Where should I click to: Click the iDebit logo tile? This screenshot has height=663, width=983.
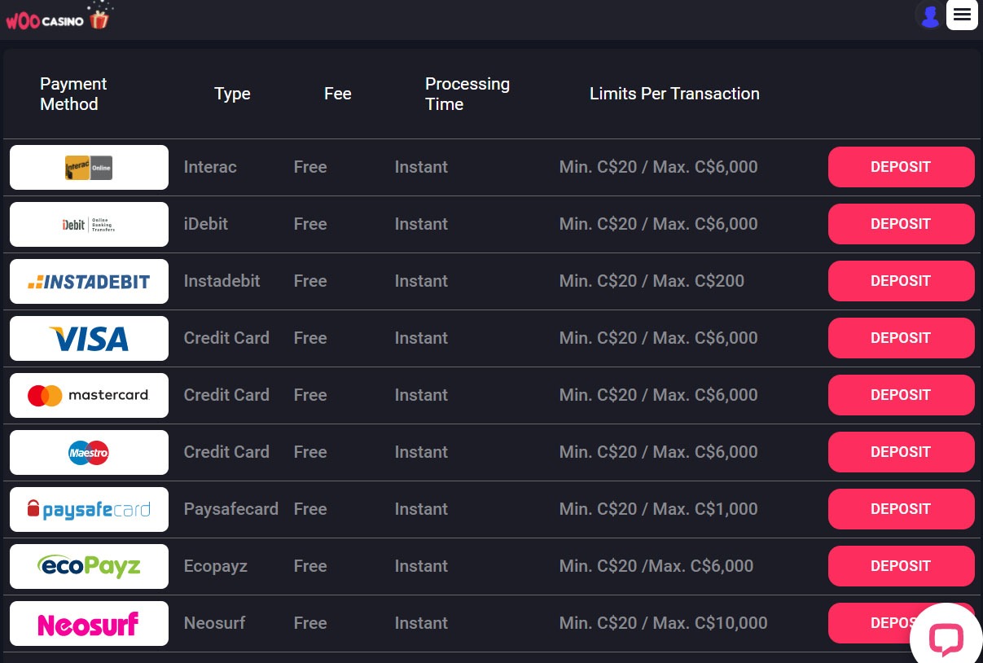click(x=89, y=225)
